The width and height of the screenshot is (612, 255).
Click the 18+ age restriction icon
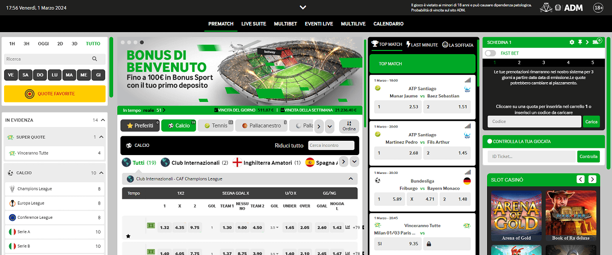pos(599,8)
